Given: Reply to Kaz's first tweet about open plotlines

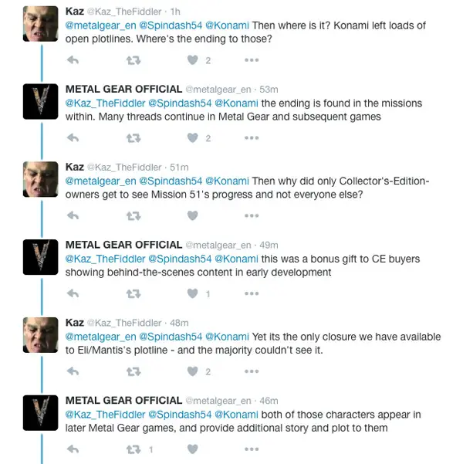Looking at the screenshot, I should 73,59.
